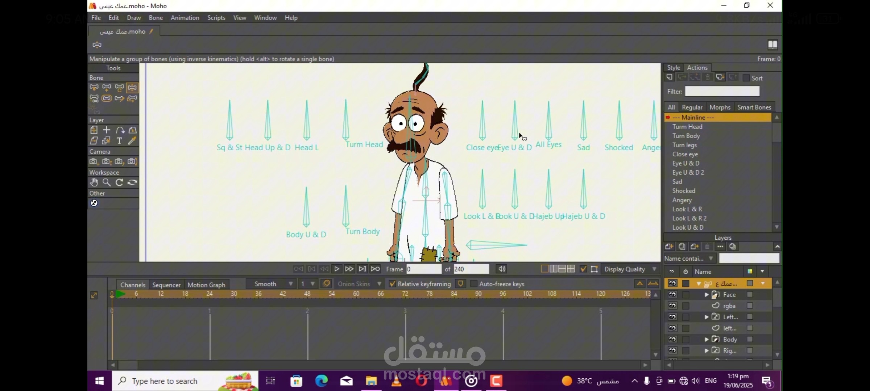Hide the Left... group layer
This screenshot has width=870, height=391.
pos(672,317)
